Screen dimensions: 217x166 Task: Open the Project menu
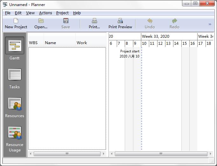pos(62,13)
